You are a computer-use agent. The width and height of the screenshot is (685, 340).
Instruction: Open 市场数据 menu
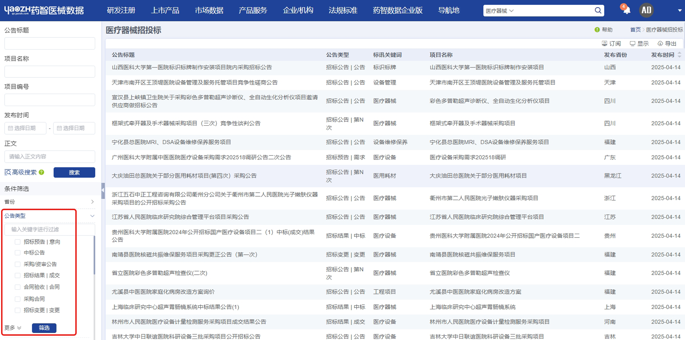tap(209, 10)
